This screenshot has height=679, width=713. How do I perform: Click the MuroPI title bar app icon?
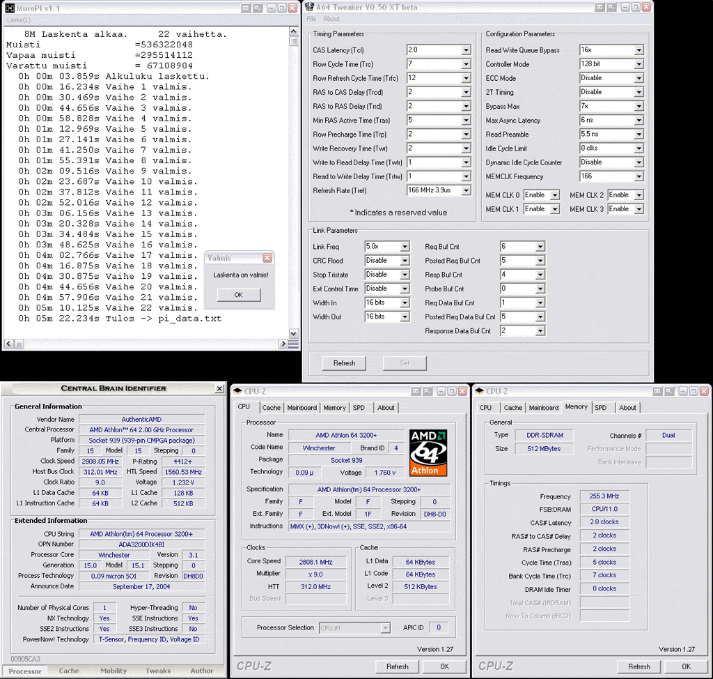click(x=10, y=8)
